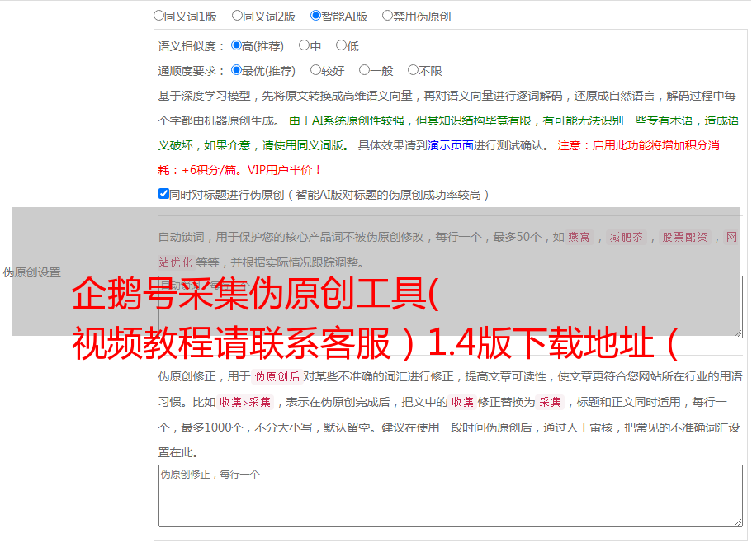Image resolution: width=752 pixels, height=543 pixels.
Task: Click the 股票配资 example keyword
Action: click(685, 237)
